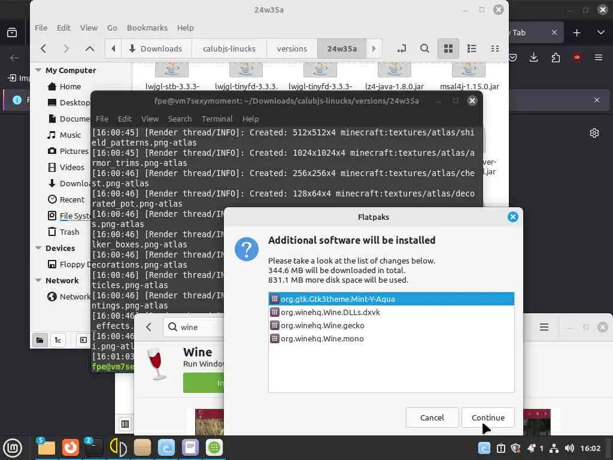This screenshot has width=613, height=460.
Task: Open the browser page settings gear
Action: click(594, 133)
